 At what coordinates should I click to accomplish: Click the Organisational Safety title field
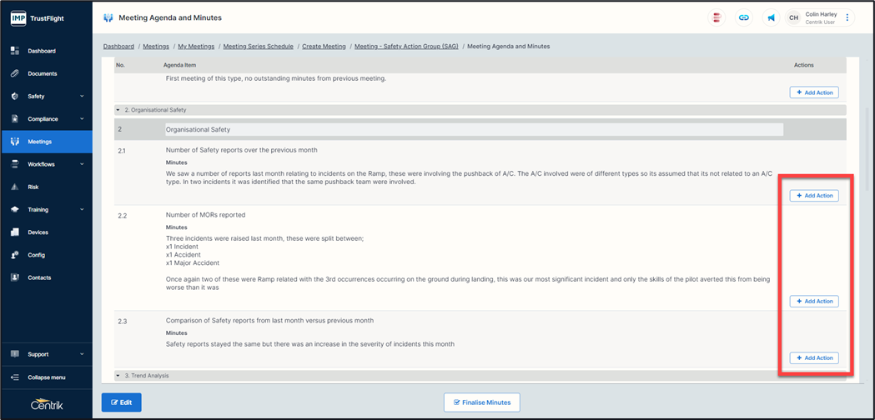[x=474, y=130]
